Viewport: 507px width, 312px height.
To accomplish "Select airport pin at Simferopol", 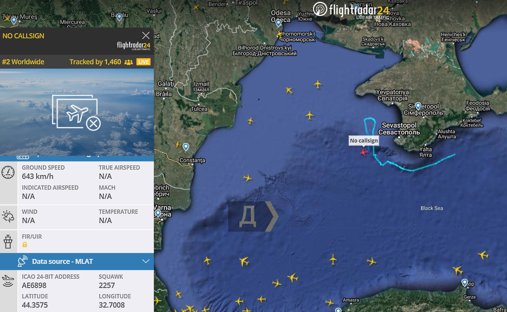I will coord(418,106).
